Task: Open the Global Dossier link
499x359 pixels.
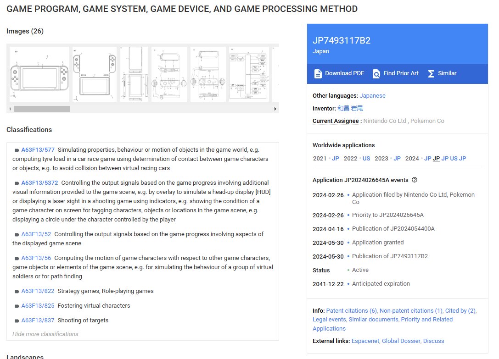Action: coord(401,341)
